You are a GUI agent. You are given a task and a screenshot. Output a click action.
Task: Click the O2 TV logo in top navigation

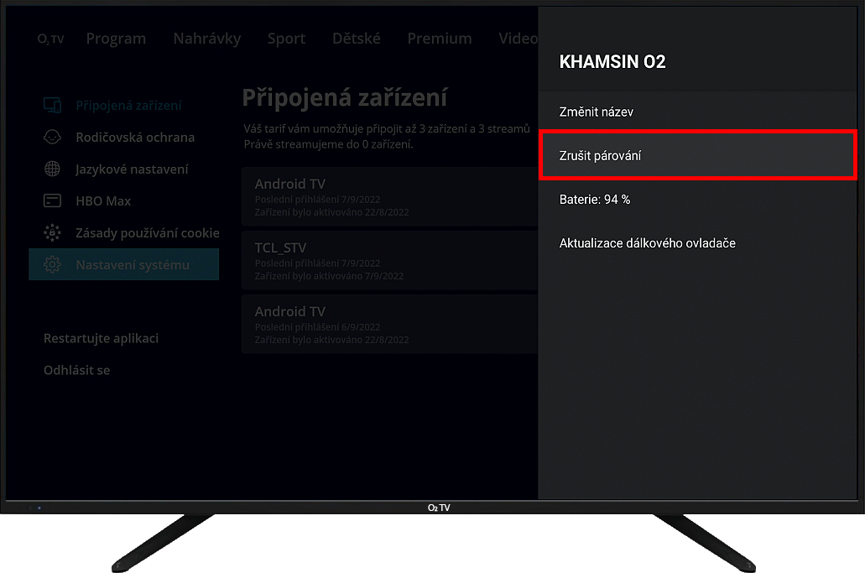click(x=50, y=39)
